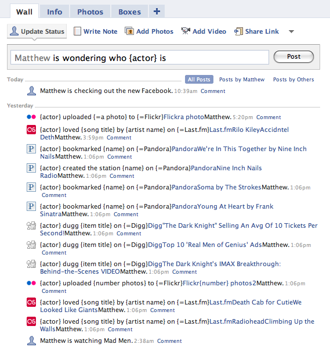330x351 pixels.
Task: Open Update Status publisher option
Action: pos(37,31)
